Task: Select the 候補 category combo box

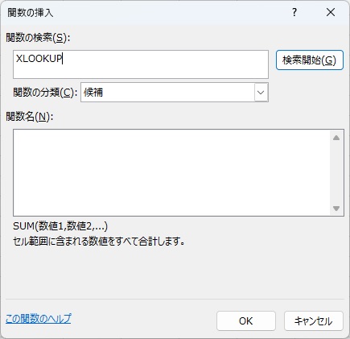Action: [x=175, y=93]
